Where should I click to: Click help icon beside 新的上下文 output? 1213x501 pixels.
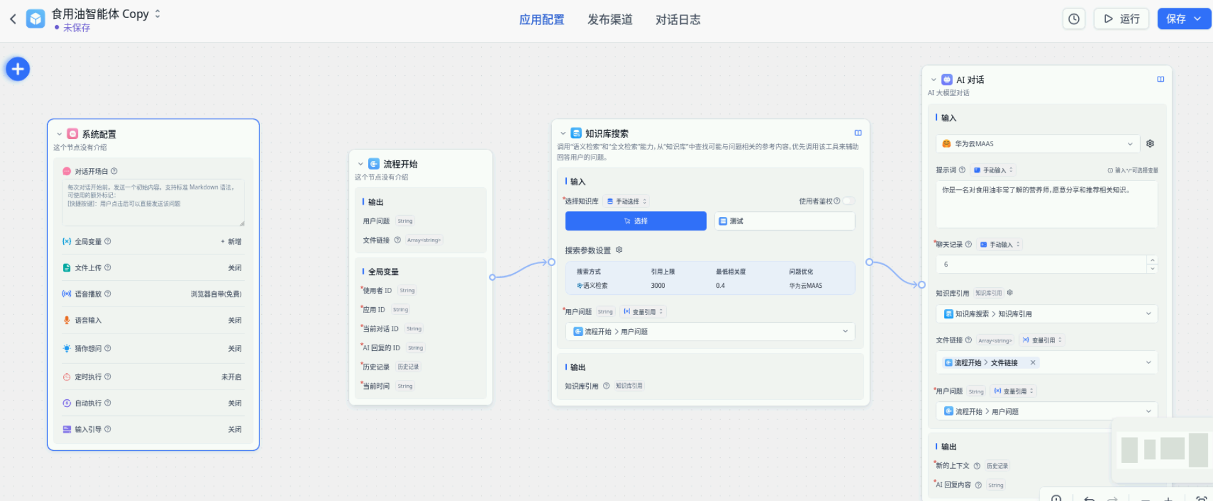point(977,466)
